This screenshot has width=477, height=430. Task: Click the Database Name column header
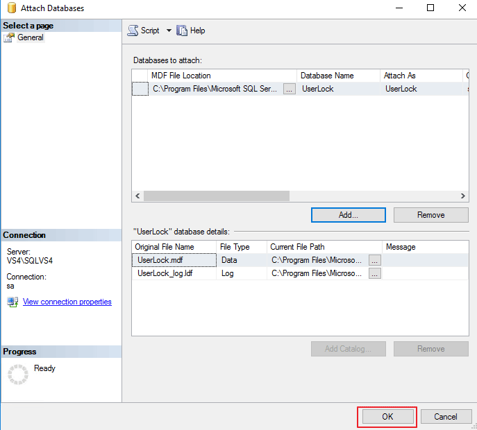(338, 76)
